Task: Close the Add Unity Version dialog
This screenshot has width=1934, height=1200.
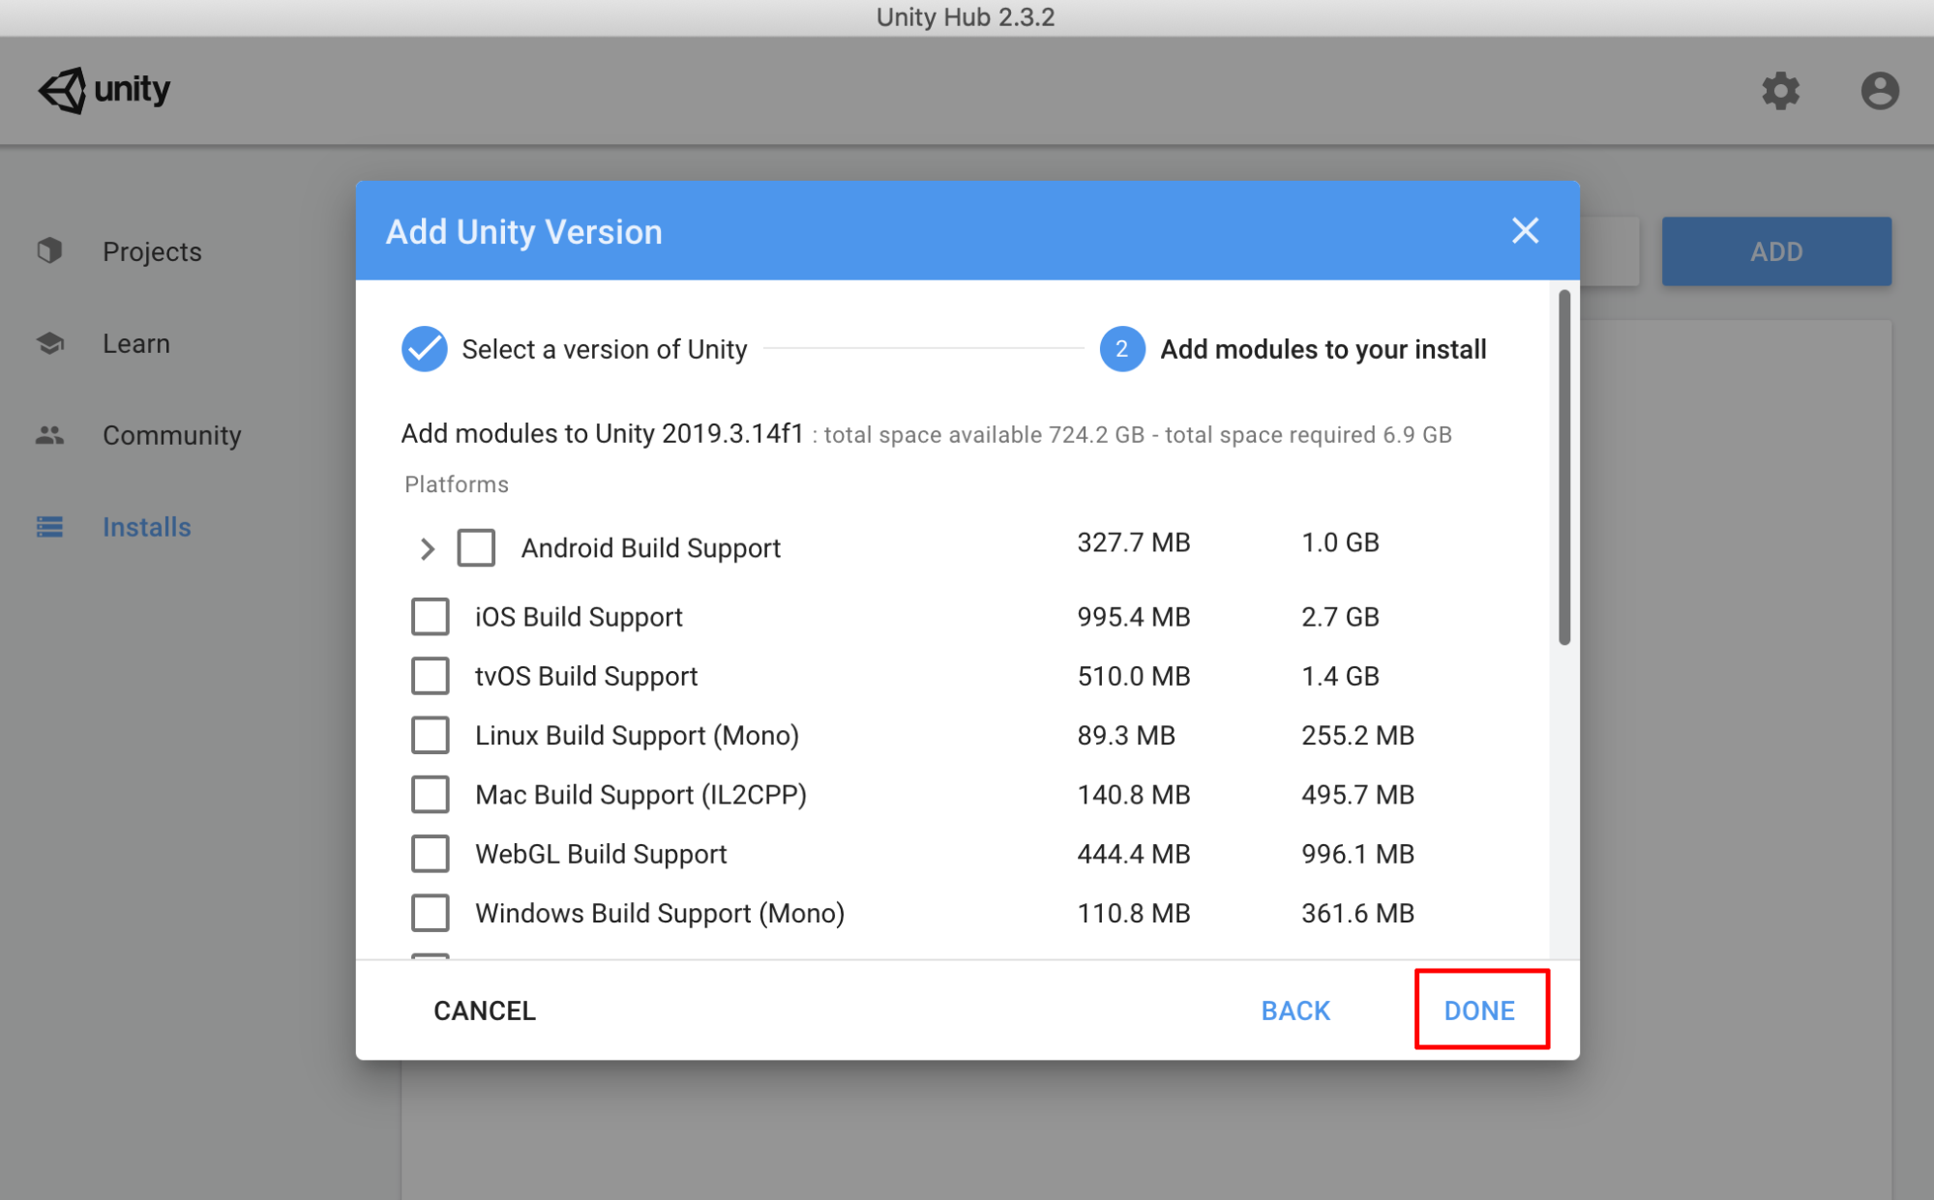Action: 1525,231
